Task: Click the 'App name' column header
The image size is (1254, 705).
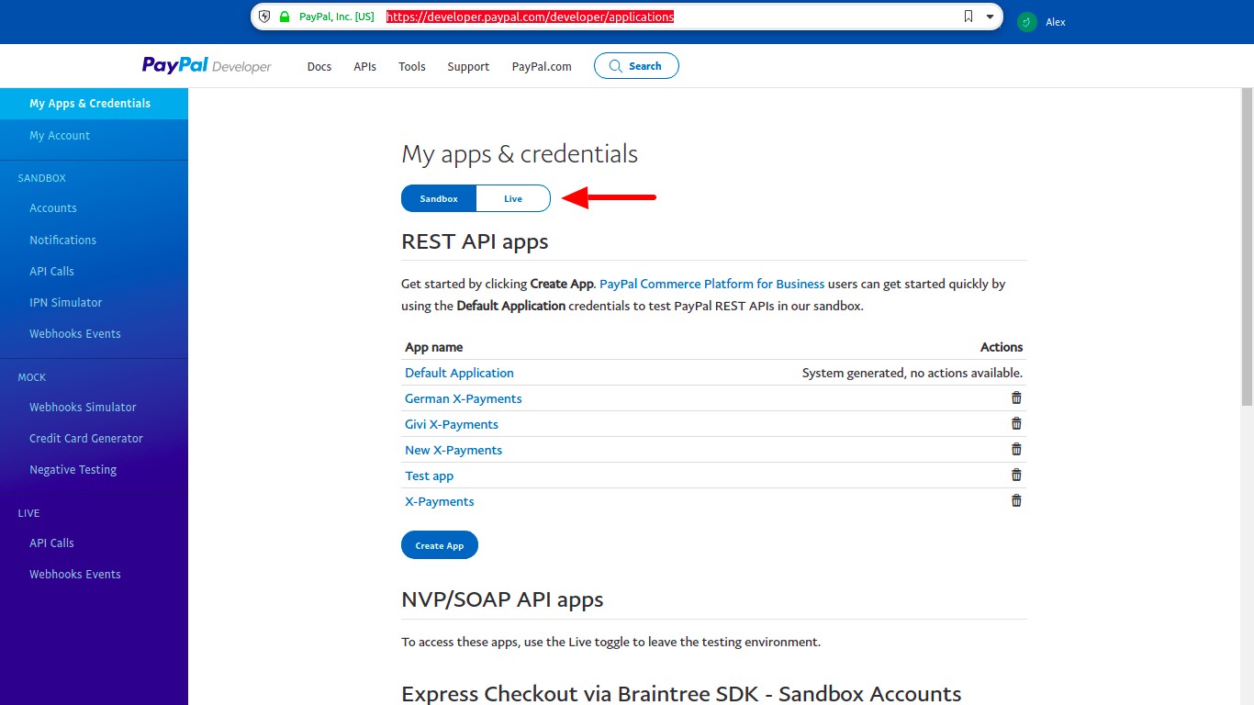Action: tap(434, 347)
